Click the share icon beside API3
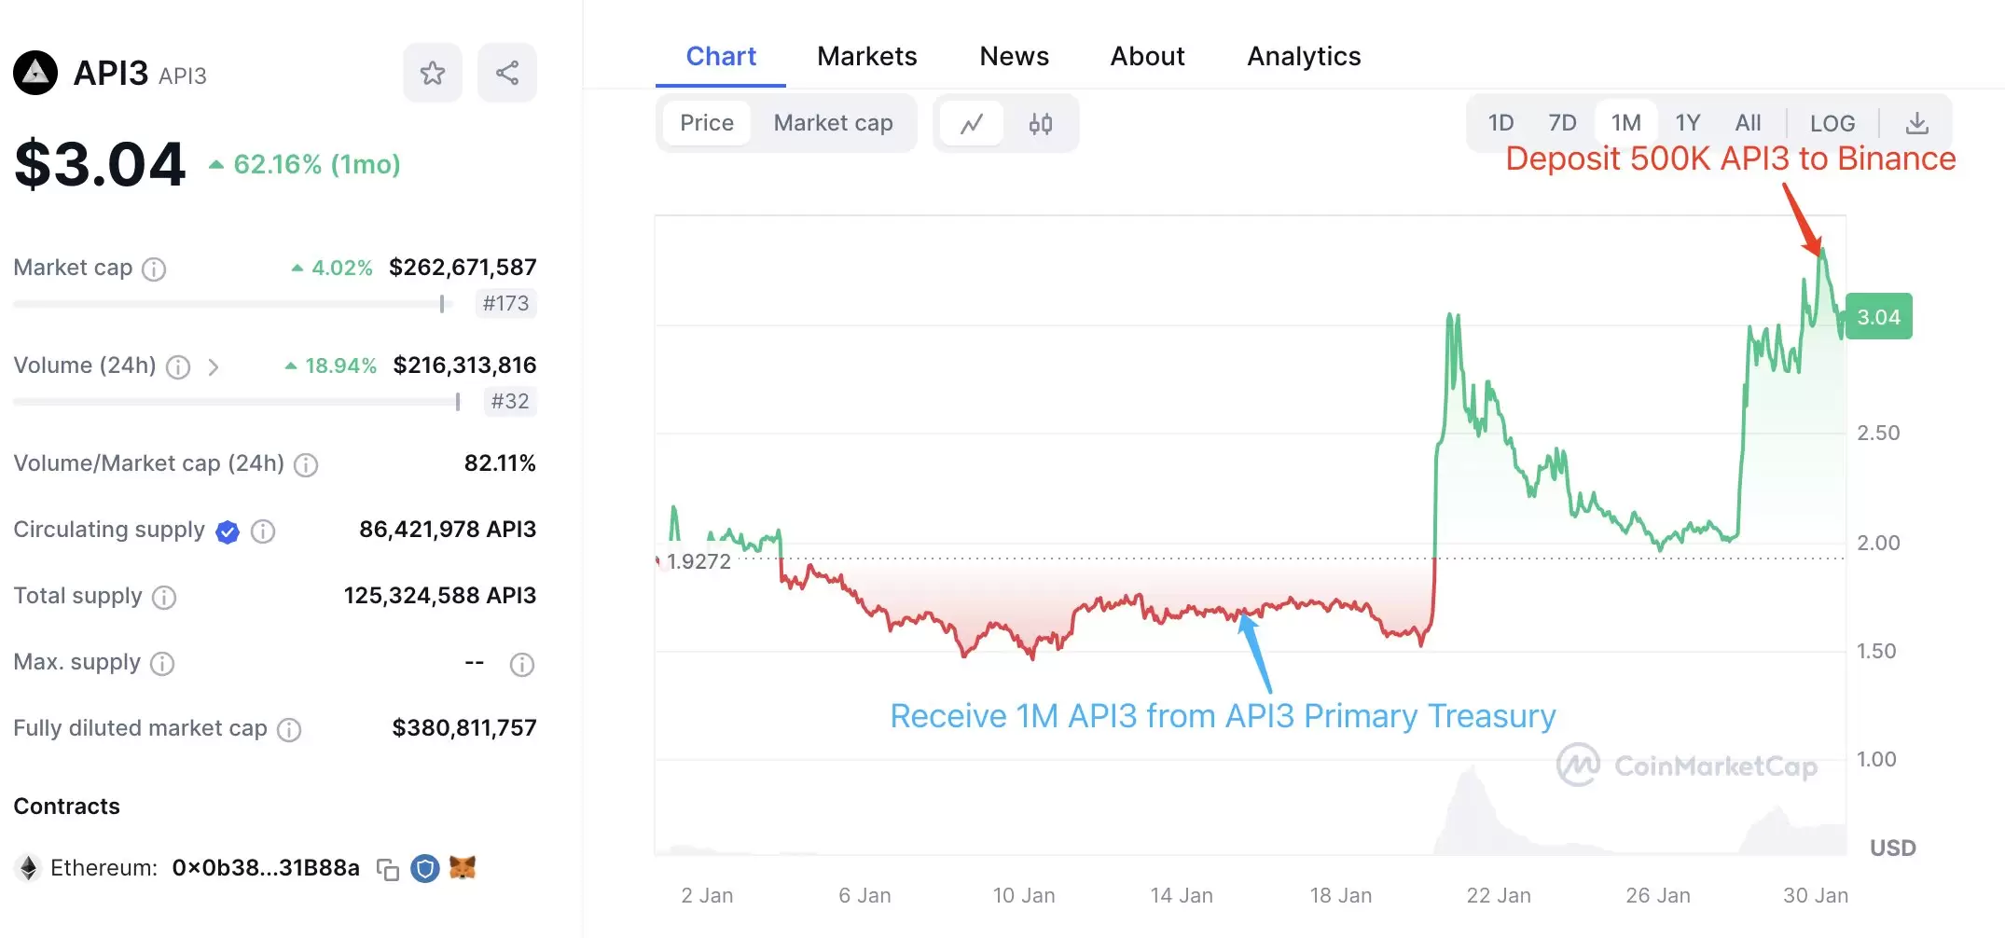 point(507,73)
